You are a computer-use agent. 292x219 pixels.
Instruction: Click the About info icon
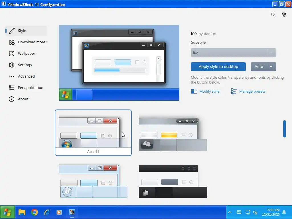(x=11, y=99)
